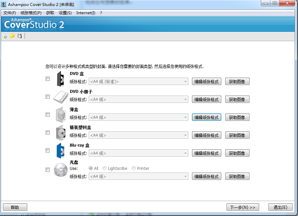Click the Ashampoo app icon in title bar
This screenshot has width=298, height=216.
coord(4,4)
